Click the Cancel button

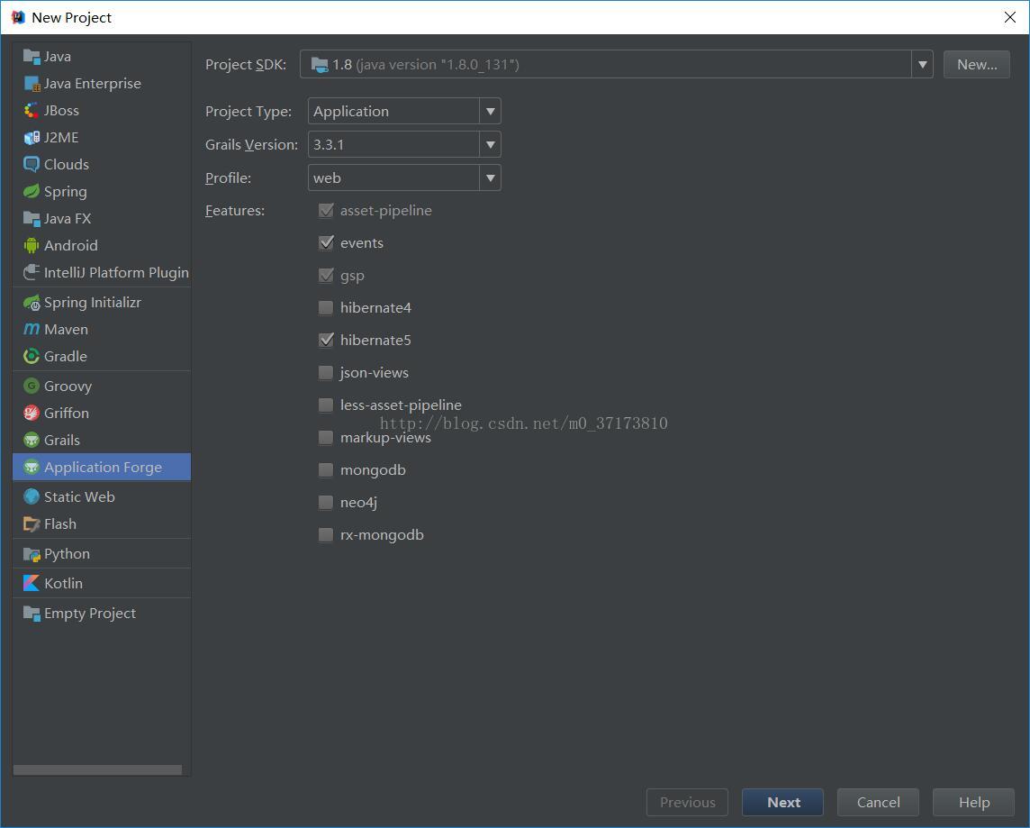click(878, 803)
